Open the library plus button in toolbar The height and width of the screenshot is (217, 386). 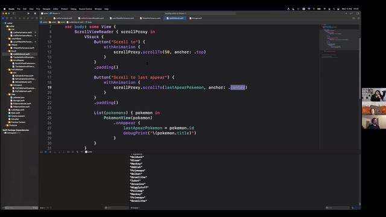click(x=346, y=13)
